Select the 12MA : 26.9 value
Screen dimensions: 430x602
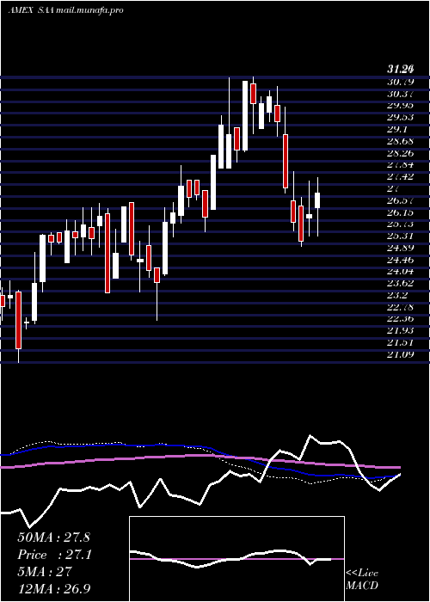coord(54,589)
